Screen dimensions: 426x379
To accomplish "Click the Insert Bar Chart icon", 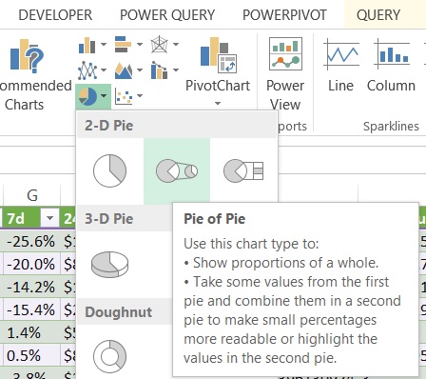I will [x=123, y=45].
